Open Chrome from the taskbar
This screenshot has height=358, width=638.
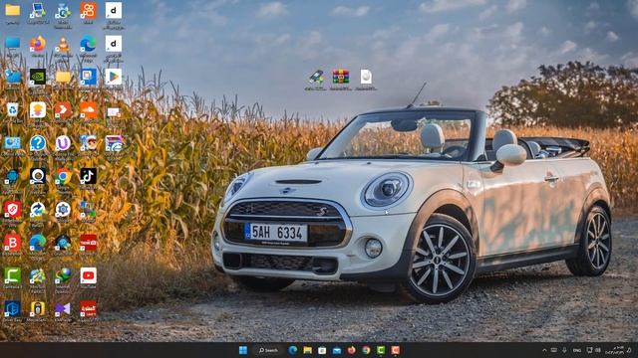(366, 350)
